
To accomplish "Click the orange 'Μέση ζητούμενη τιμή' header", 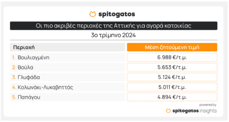I will (x=172, y=47).
